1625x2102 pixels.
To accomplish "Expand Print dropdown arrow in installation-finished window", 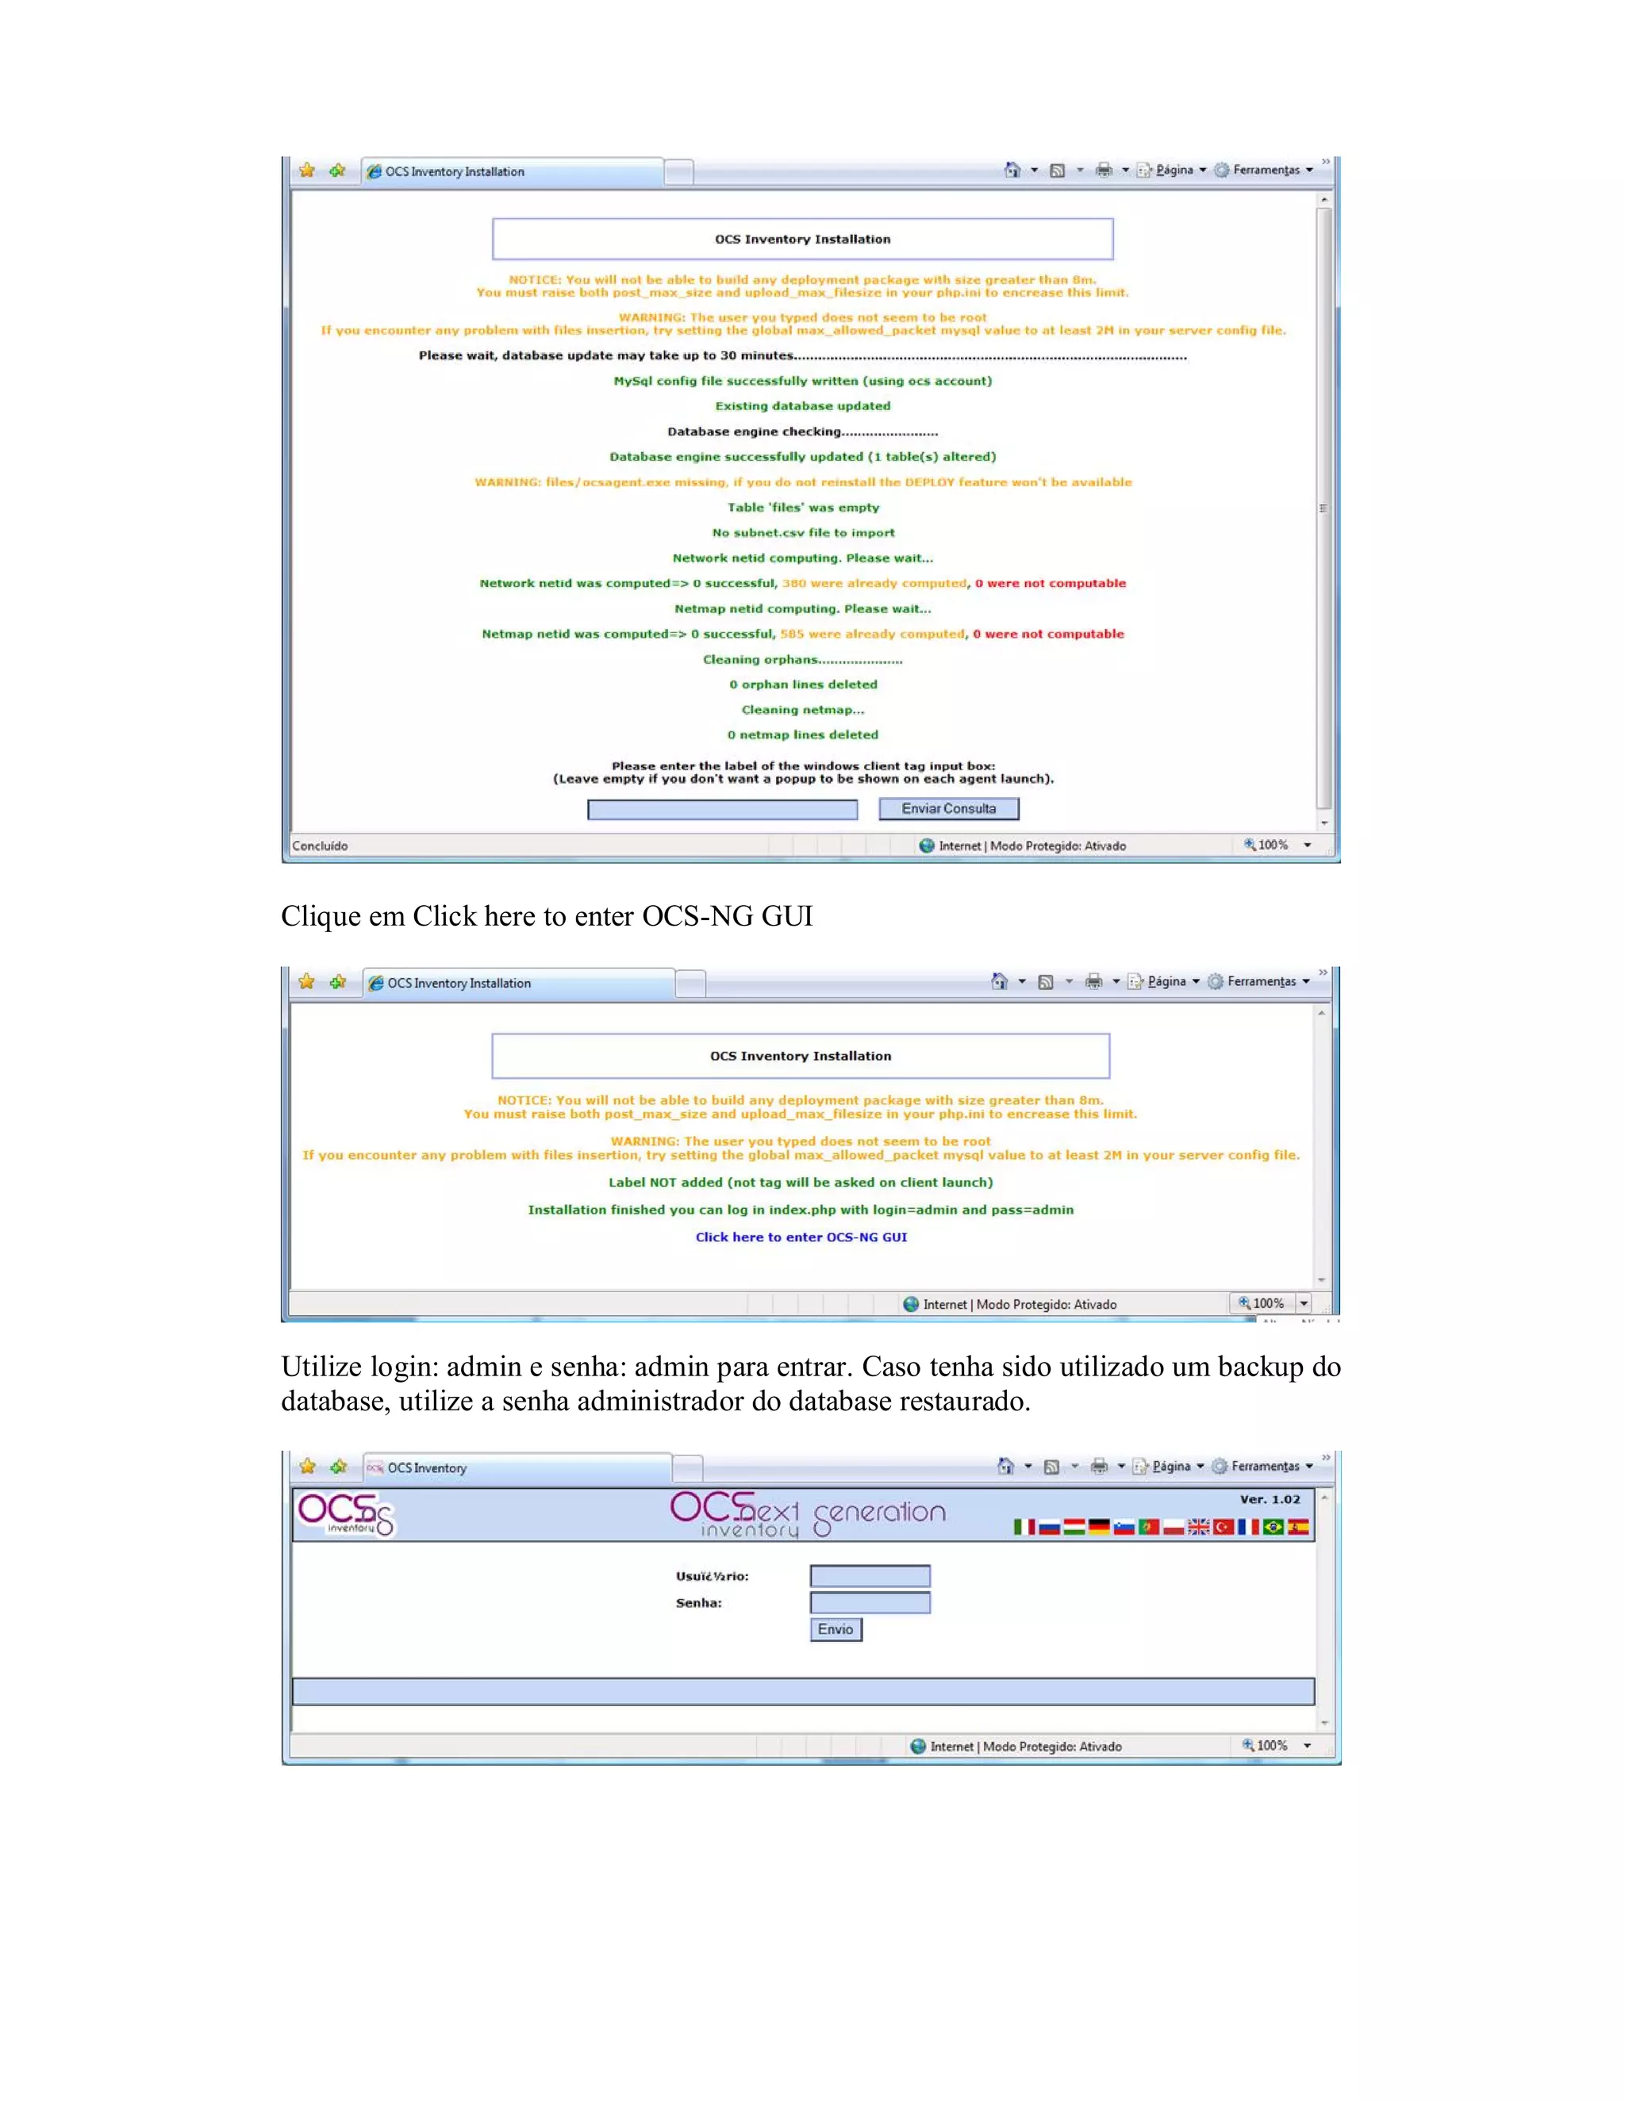I will (1116, 982).
